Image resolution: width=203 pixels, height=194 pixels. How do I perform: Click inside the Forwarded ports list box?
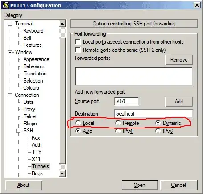pos(134,76)
